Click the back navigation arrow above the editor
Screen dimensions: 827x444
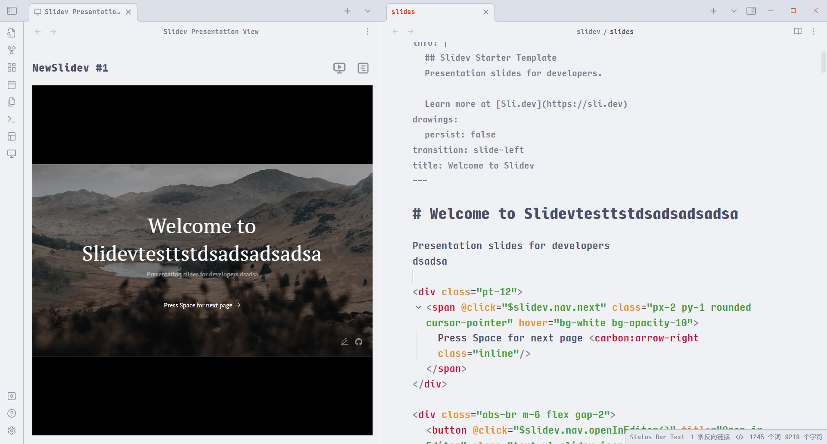[395, 31]
